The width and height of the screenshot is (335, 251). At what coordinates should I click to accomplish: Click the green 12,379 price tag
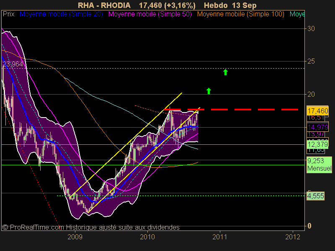click(x=318, y=144)
